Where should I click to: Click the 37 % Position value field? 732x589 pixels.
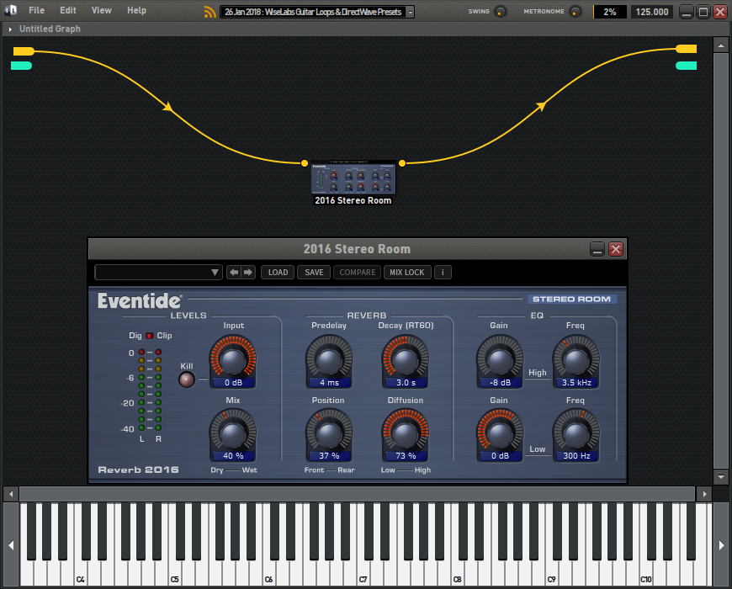[330, 456]
